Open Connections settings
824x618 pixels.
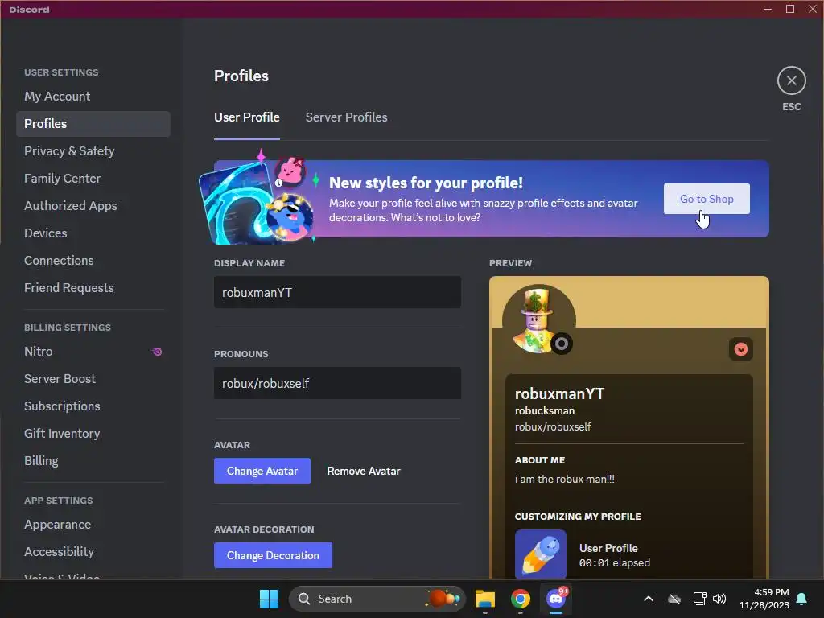coord(93,261)
